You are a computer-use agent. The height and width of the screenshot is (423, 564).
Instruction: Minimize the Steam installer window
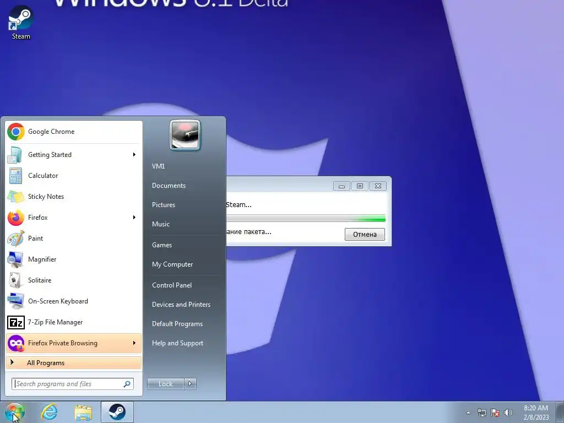pyautogui.click(x=341, y=186)
